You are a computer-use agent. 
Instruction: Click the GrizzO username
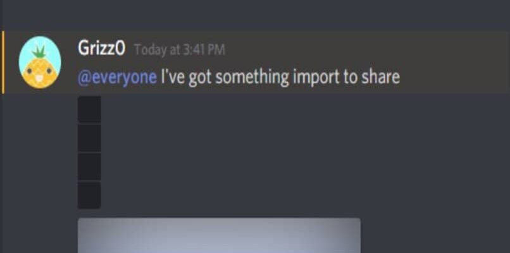[101, 49]
